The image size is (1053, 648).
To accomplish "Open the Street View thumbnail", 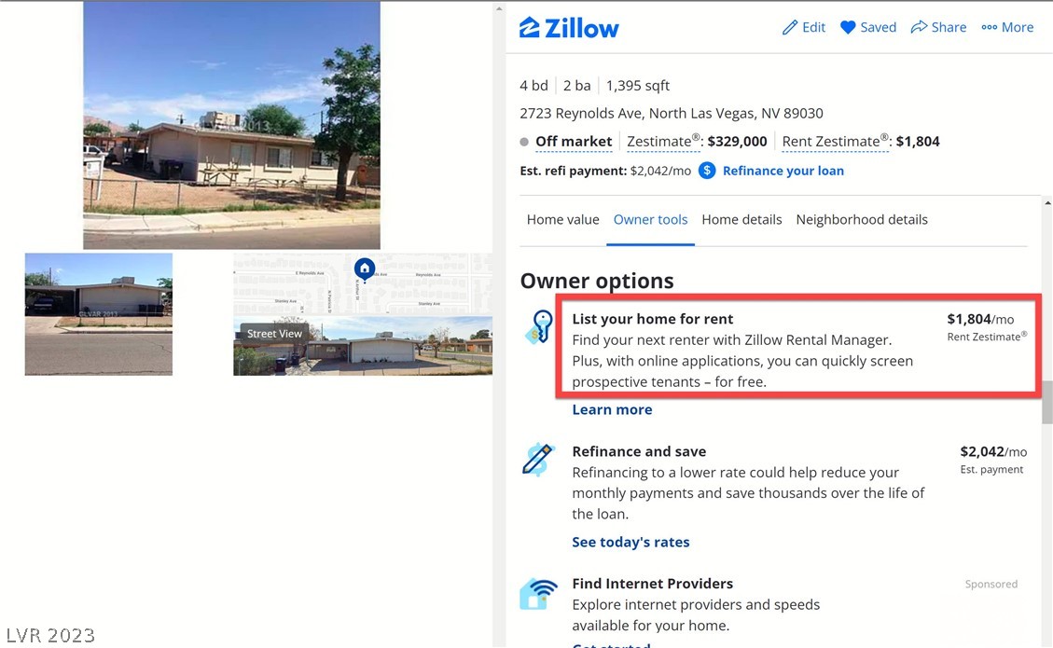I will click(x=363, y=346).
